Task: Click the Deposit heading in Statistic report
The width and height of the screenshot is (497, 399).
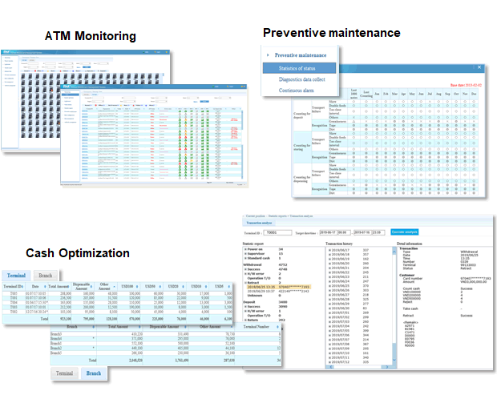Action: tap(249, 302)
